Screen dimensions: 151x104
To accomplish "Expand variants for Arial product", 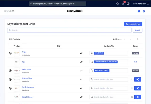I will click(10, 53).
